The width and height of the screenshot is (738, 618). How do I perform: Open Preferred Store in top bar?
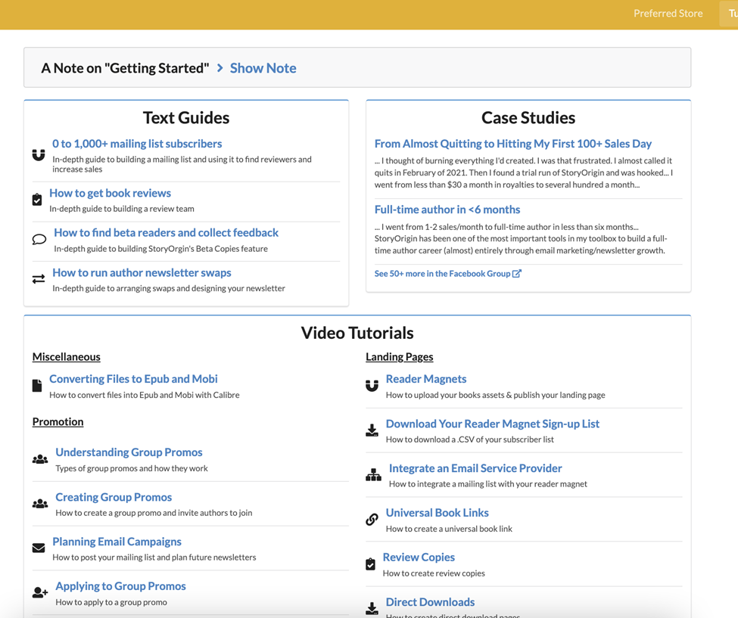tap(668, 13)
